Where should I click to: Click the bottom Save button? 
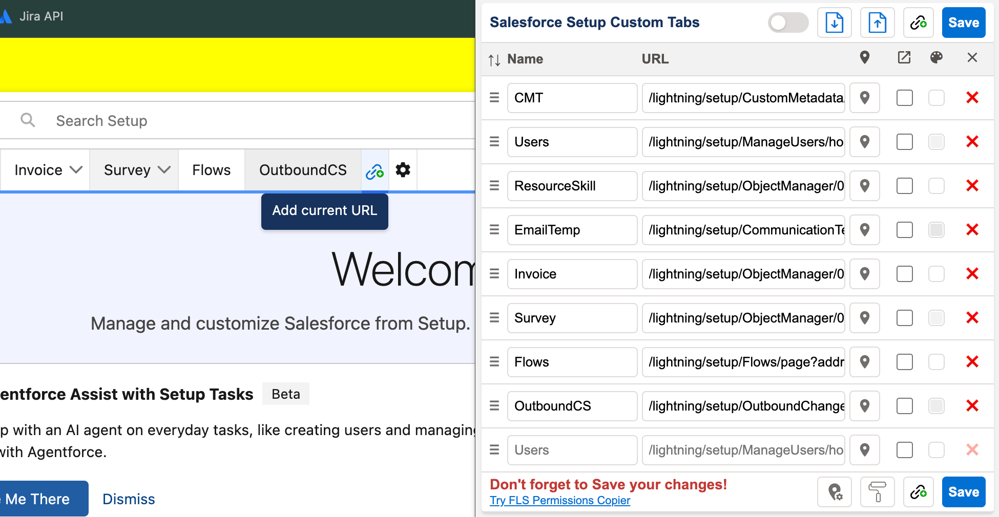964,492
